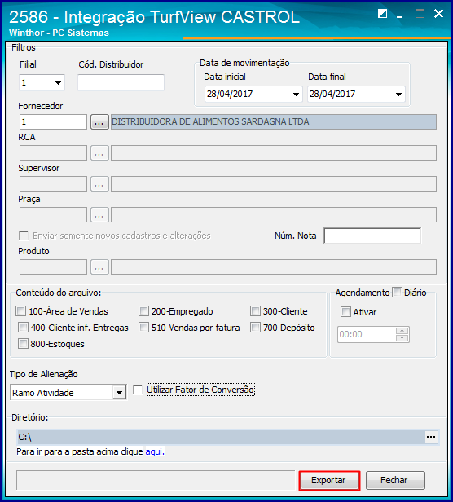Check 510-Vendas por fatura checkbox
This screenshot has height=502, width=453.
(x=143, y=328)
